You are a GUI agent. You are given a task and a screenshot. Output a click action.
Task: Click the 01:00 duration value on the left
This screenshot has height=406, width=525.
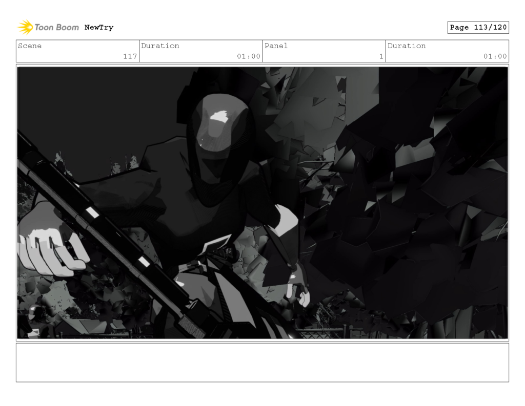coord(251,57)
